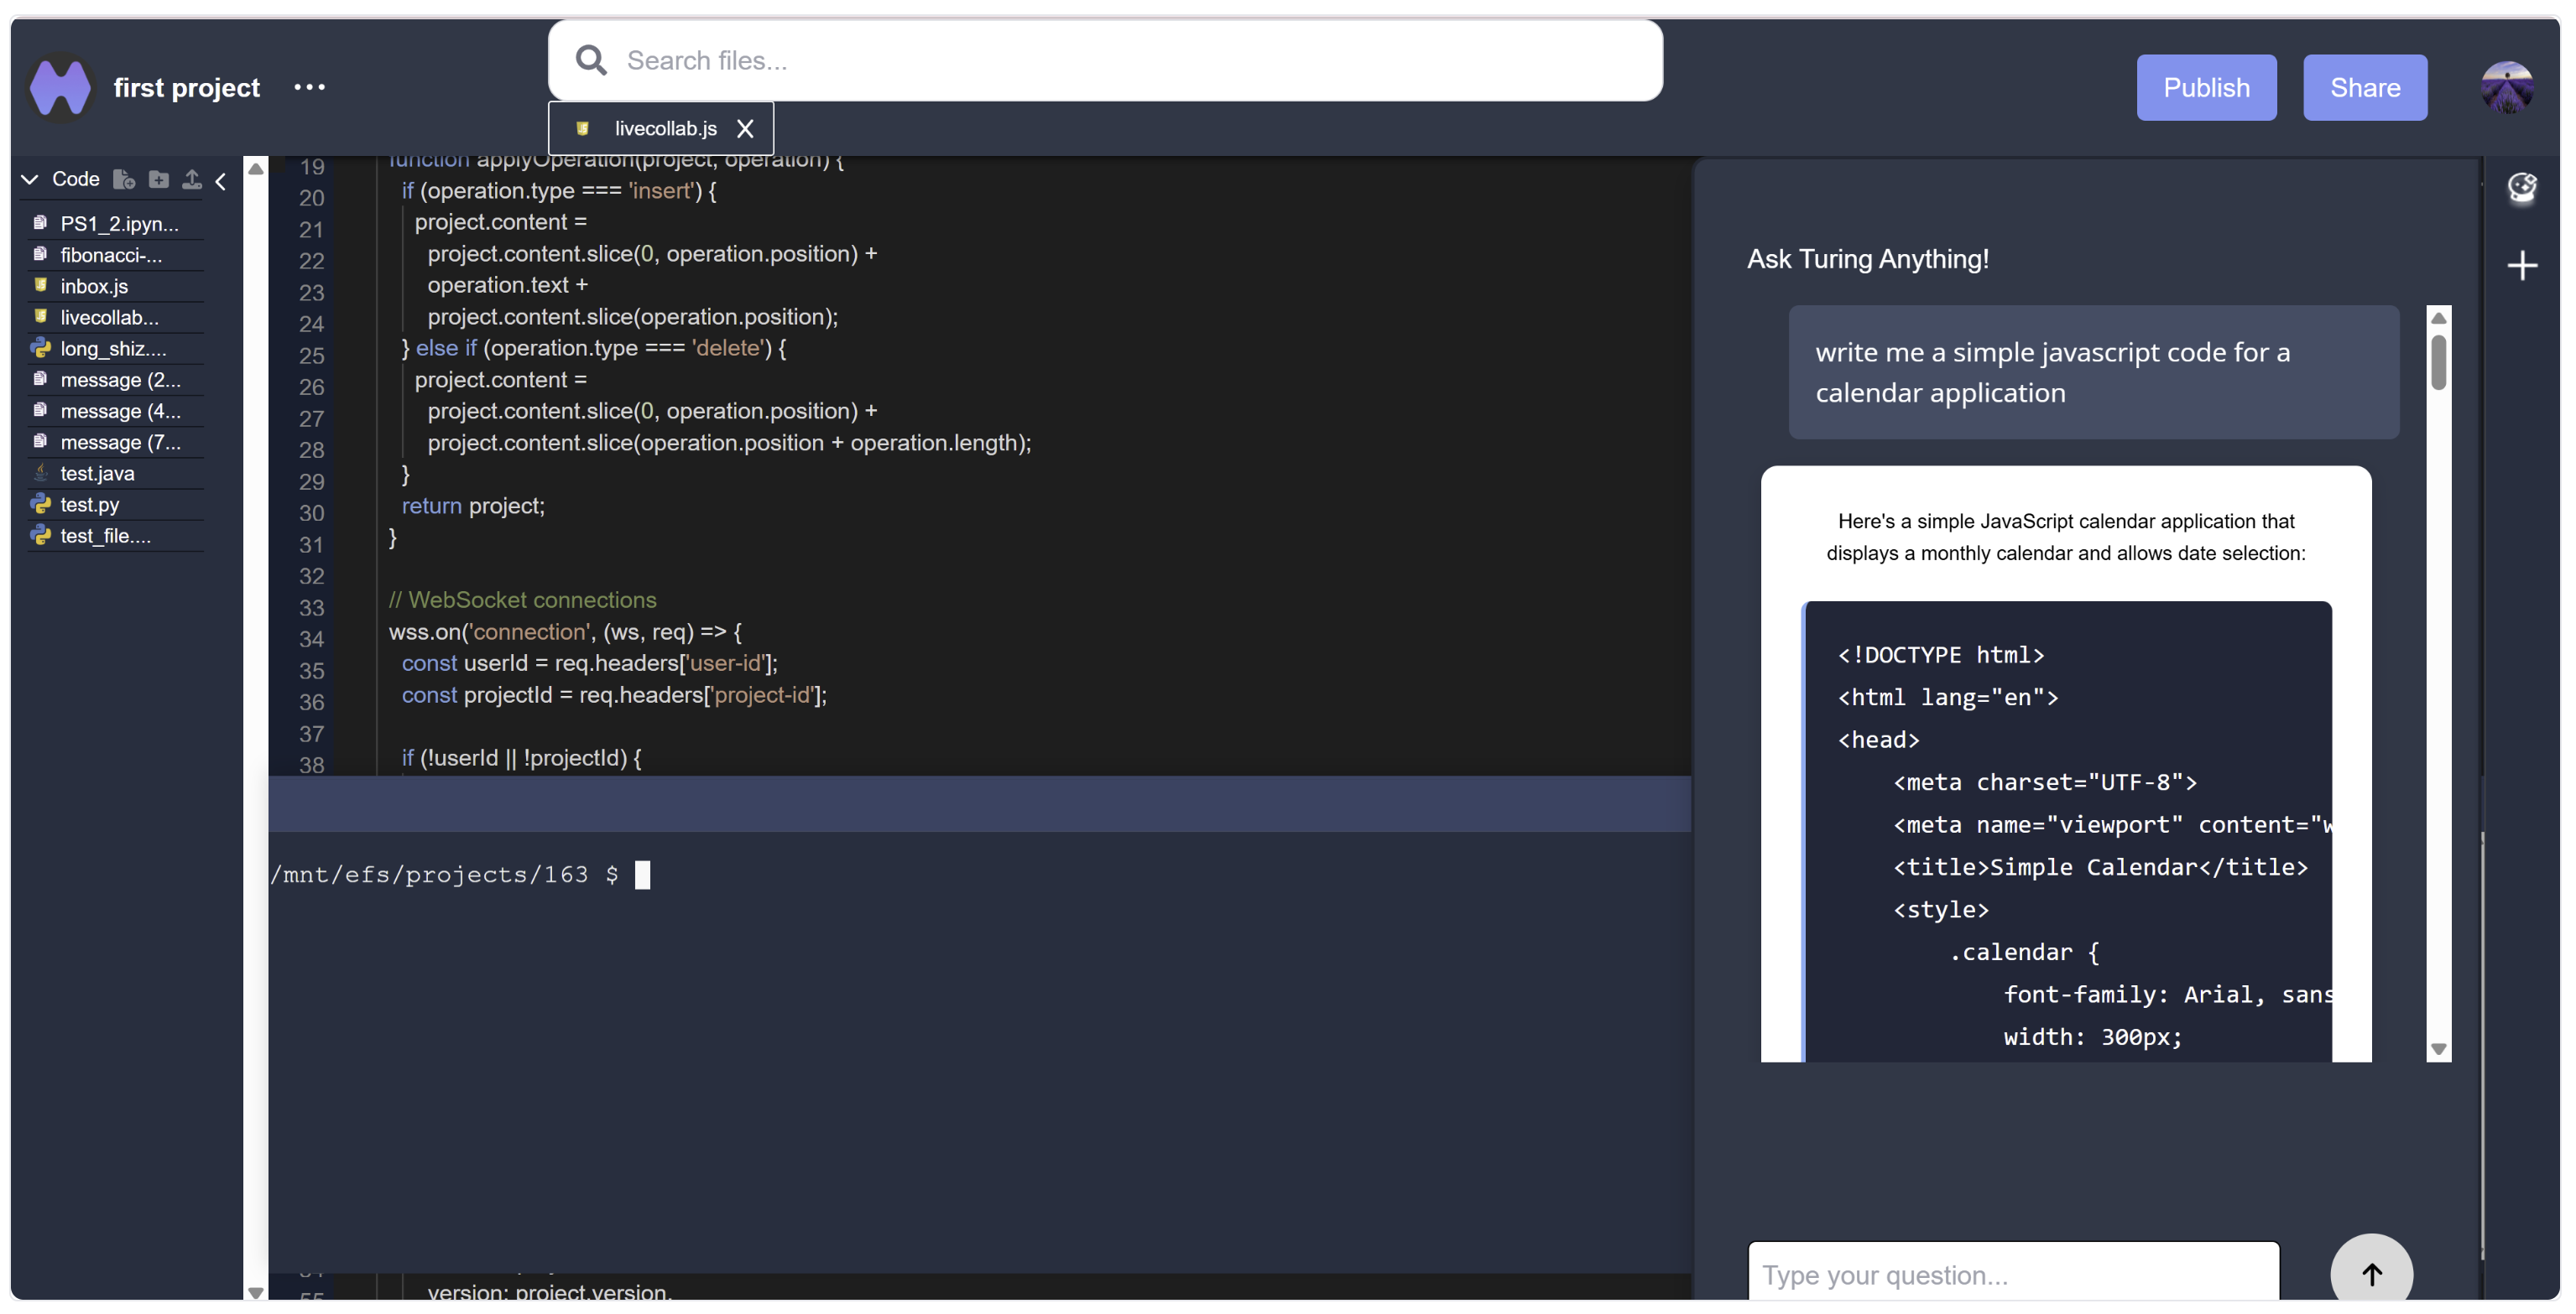The image size is (2576, 1314).
Task: Click the new folder icon
Action: pyautogui.click(x=158, y=179)
